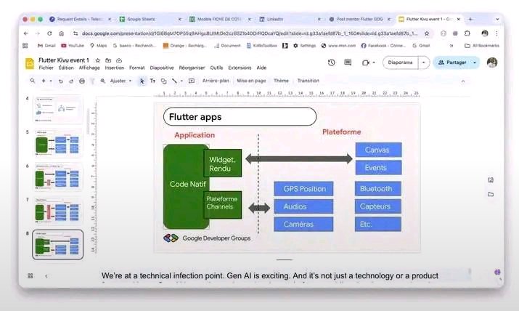Open the camera meet dropdown arrow
This screenshot has height=311, width=519.
374,62
